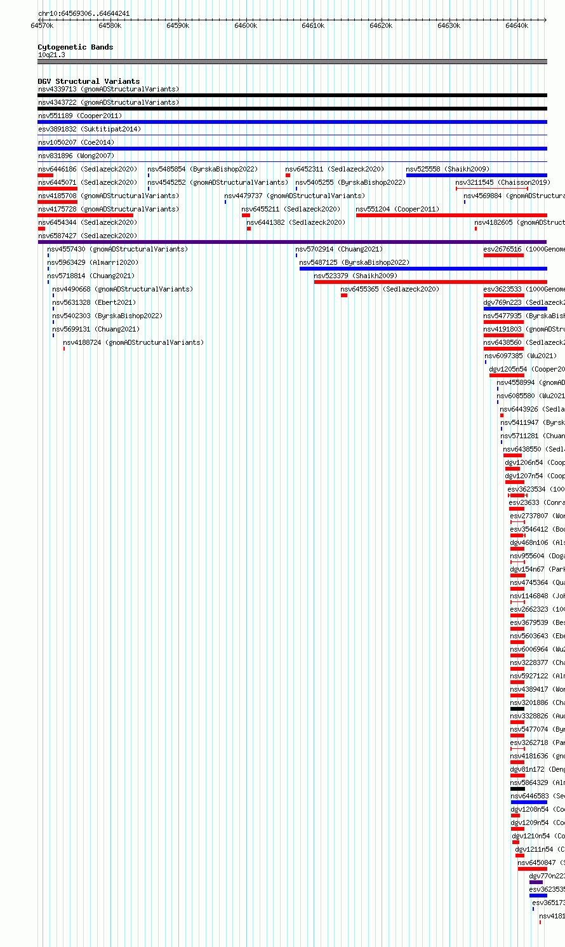Click nsv5631328 (Ebert2021) label

tap(95, 302)
